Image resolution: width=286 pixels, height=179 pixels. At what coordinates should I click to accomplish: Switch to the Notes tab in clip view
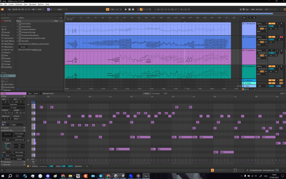[147, 94]
